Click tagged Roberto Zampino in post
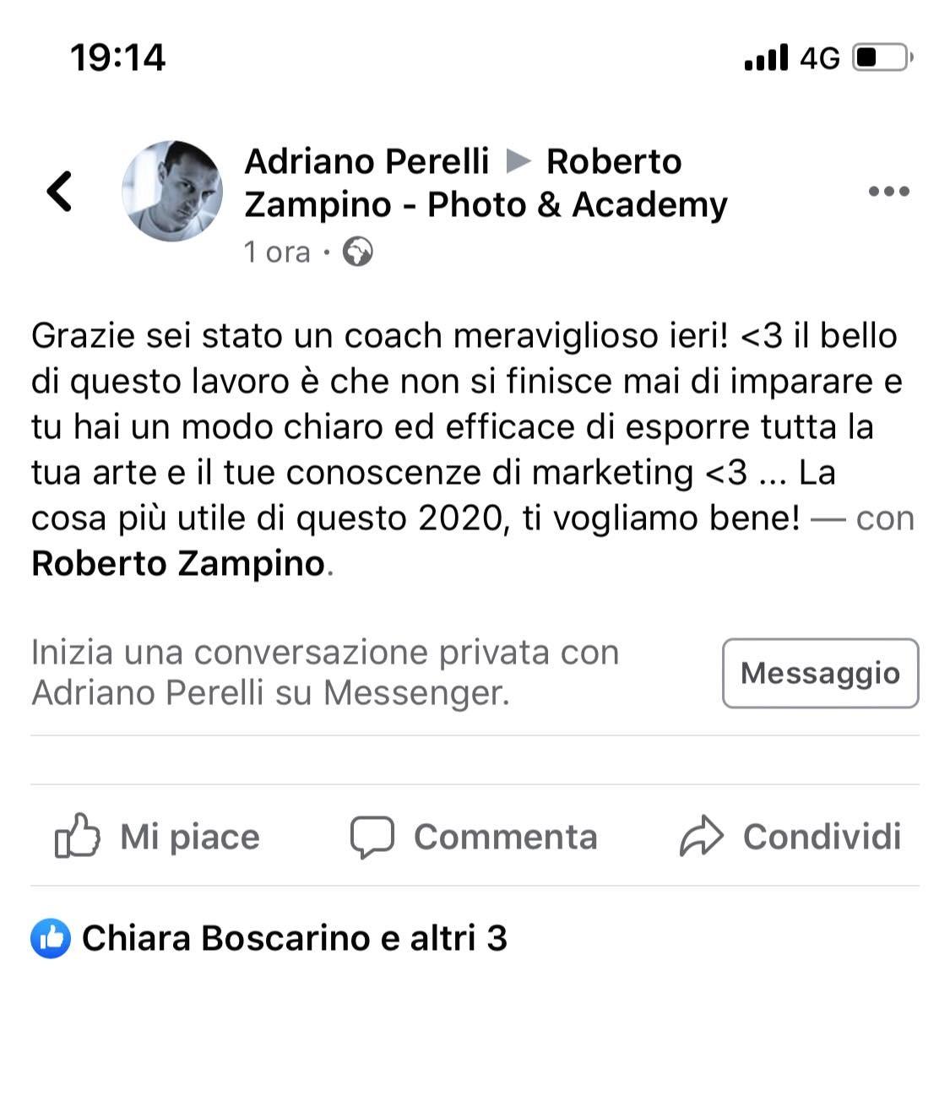 (178, 563)
